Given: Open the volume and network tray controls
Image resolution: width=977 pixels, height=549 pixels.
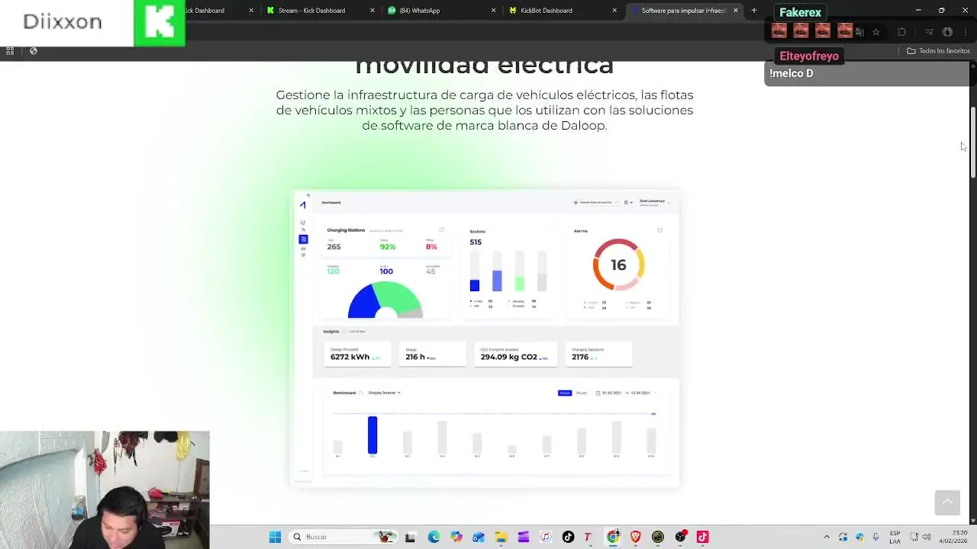Looking at the screenshot, I should (919, 537).
